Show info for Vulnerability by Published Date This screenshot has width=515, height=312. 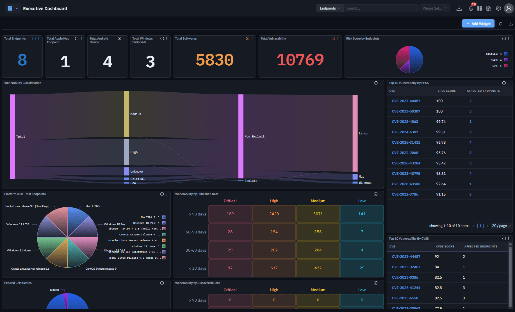(x=376, y=194)
